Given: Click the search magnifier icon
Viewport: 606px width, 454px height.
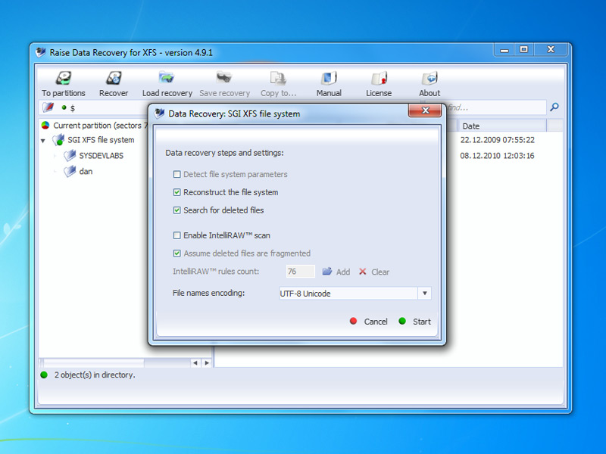Looking at the screenshot, I should [554, 107].
